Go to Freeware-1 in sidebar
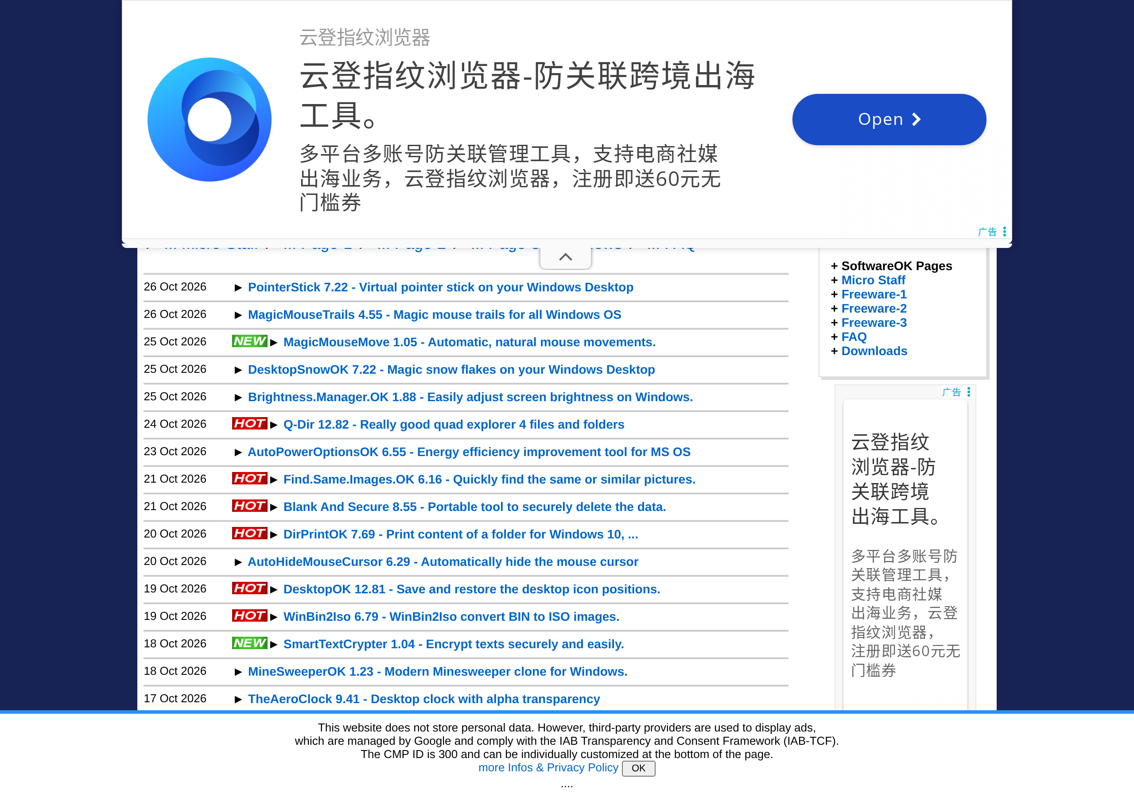The height and width of the screenshot is (797, 1134). pyautogui.click(x=874, y=294)
